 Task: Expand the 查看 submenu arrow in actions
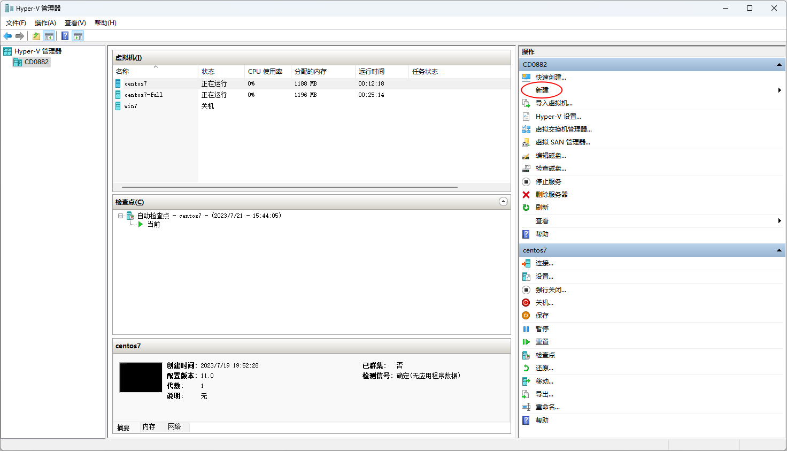point(780,220)
